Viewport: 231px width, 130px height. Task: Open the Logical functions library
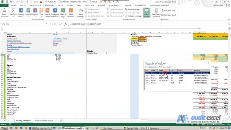pos(35,13)
